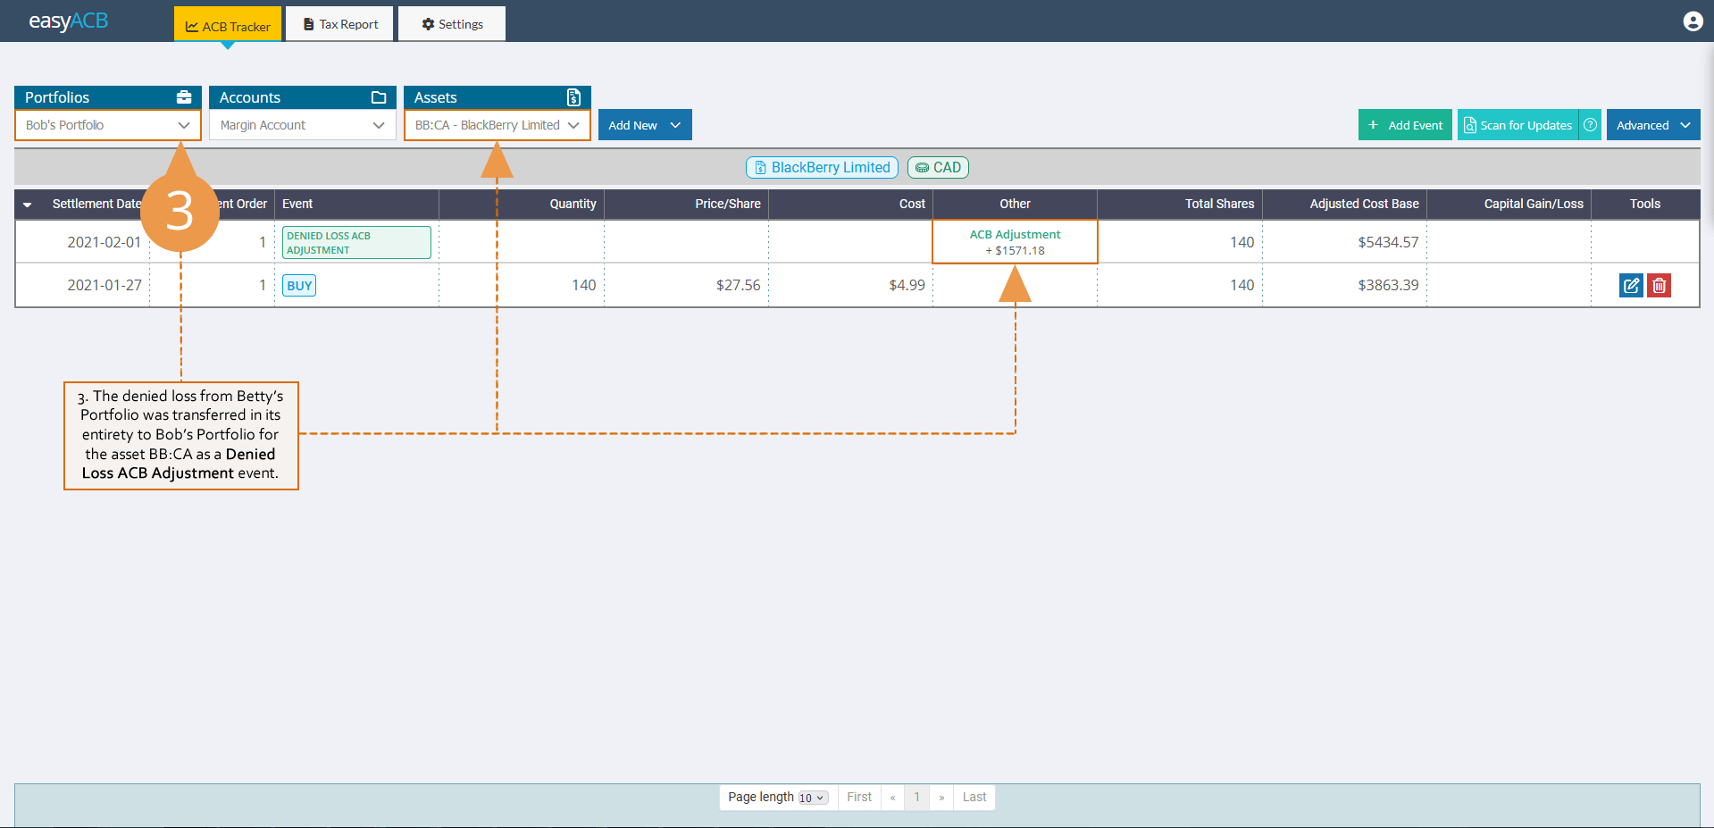
Task: Click the briefcase icon on the Portfolios panel
Action: coord(184,96)
